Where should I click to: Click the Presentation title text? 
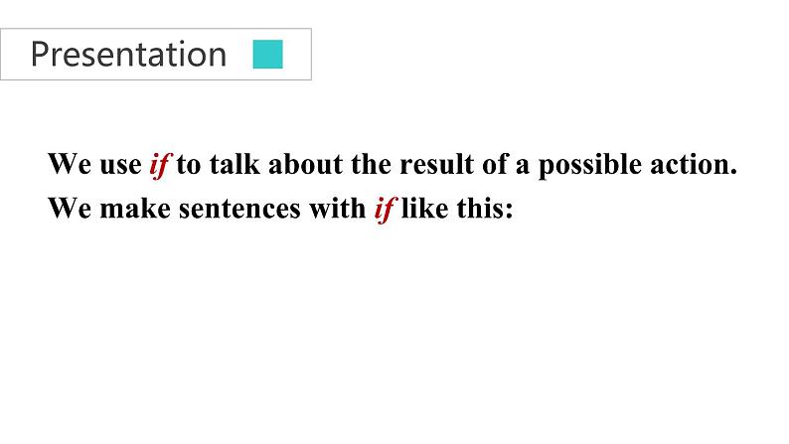128,54
